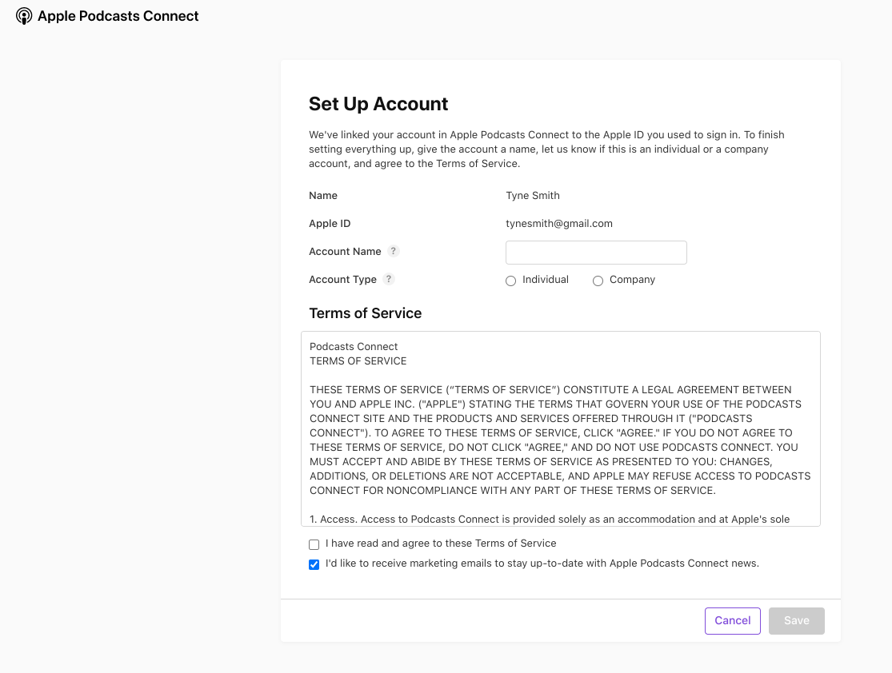Open the Account Name help tooltip icon
The width and height of the screenshot is (892, 673).
pyautogui.click(x=393, y=251)
